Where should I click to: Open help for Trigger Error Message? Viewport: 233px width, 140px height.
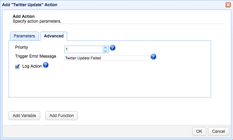pos(153,57)
